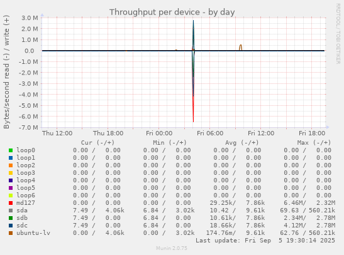Click the 'Max (-/+)' column header
Screen dimensions: 344x255
click(x=314, y=143)
